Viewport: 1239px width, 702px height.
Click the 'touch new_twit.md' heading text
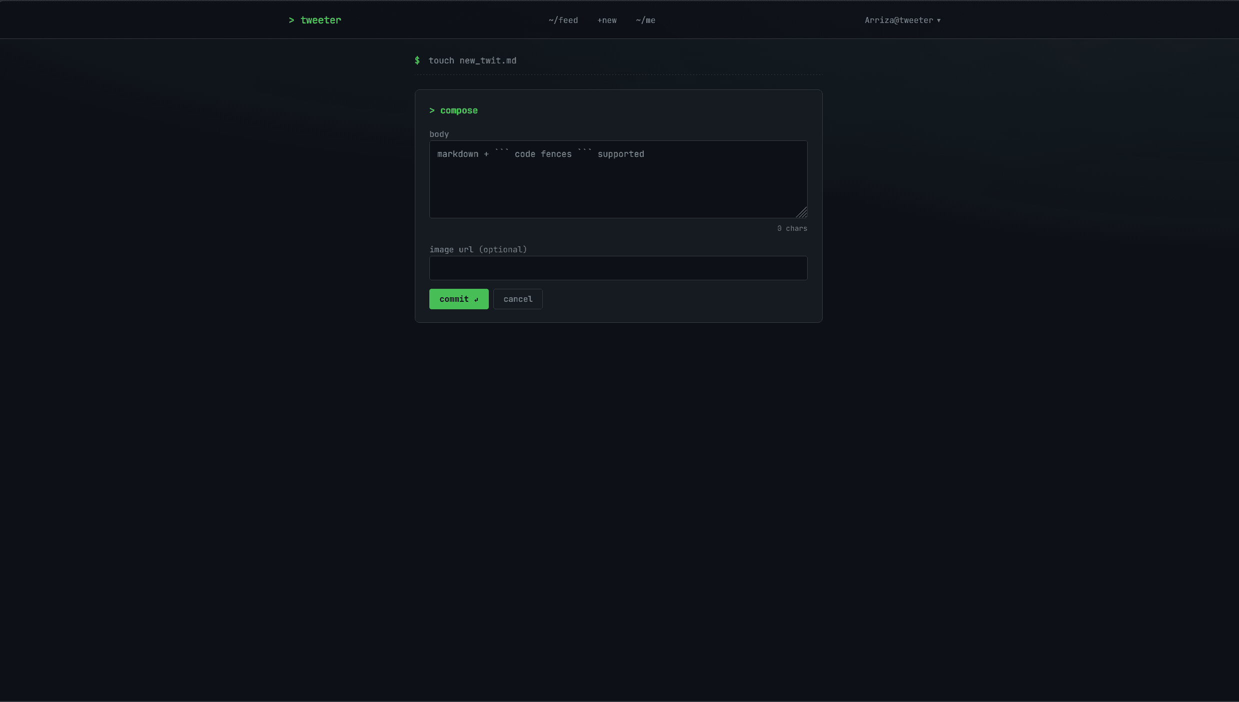[x=472, y=60]
